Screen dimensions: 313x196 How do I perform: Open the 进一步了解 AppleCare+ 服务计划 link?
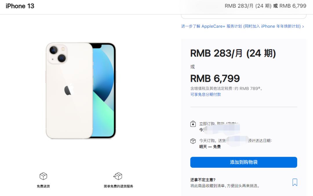click(241, 26)
